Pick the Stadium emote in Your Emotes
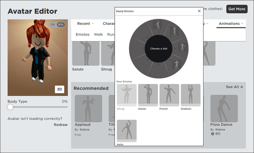 190,95
